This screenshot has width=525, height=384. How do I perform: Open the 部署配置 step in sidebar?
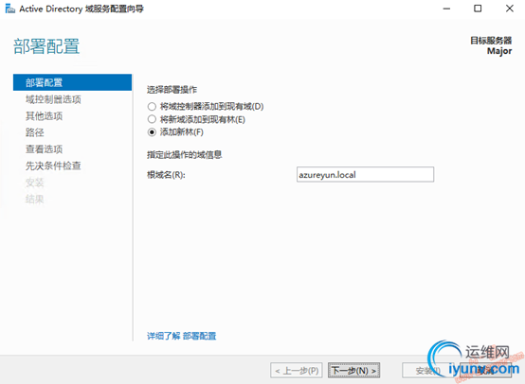[x=72, y=82]
